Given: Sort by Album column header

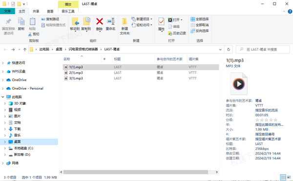Looking at the screenshot, I should [x=203, y=59].
